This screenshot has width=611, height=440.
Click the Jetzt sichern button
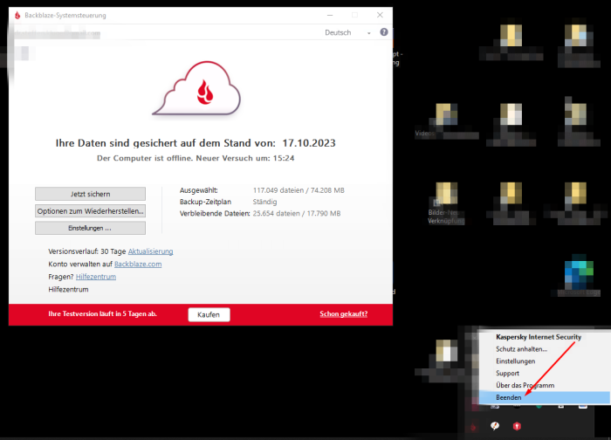[91, 194]
